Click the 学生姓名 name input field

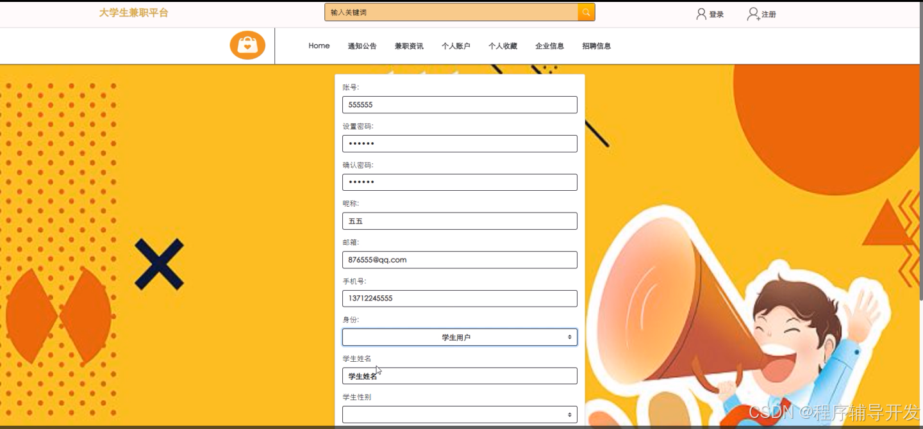(460, 376)
